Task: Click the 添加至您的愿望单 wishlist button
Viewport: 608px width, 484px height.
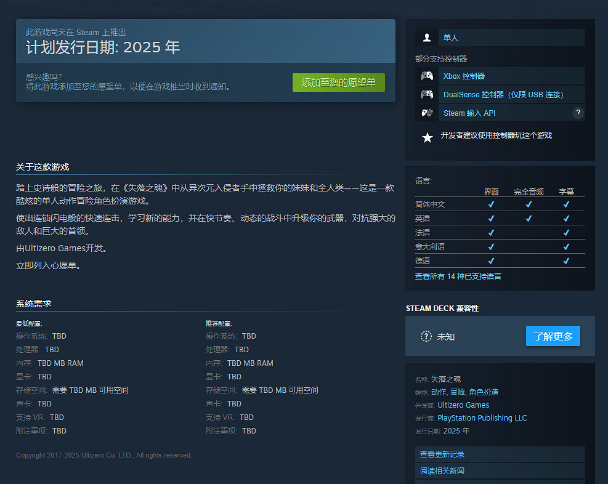Action: [338, 82]
